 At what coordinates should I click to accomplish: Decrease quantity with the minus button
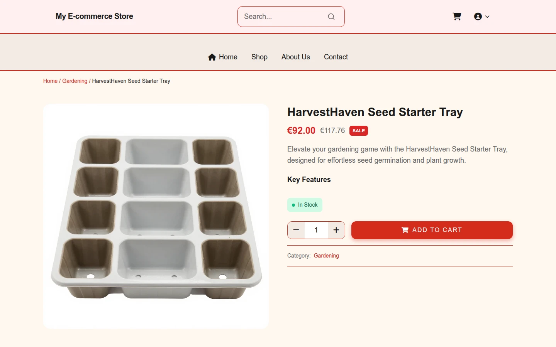(296, 230)
